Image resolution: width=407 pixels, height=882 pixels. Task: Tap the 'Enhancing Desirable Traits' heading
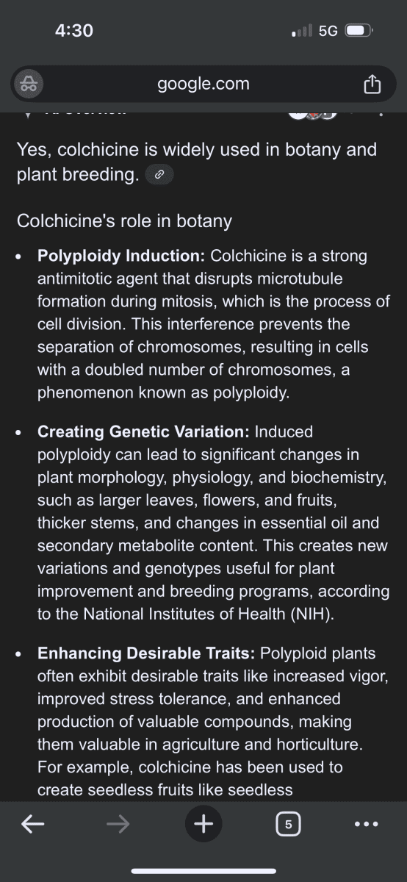tap(148, 653)
